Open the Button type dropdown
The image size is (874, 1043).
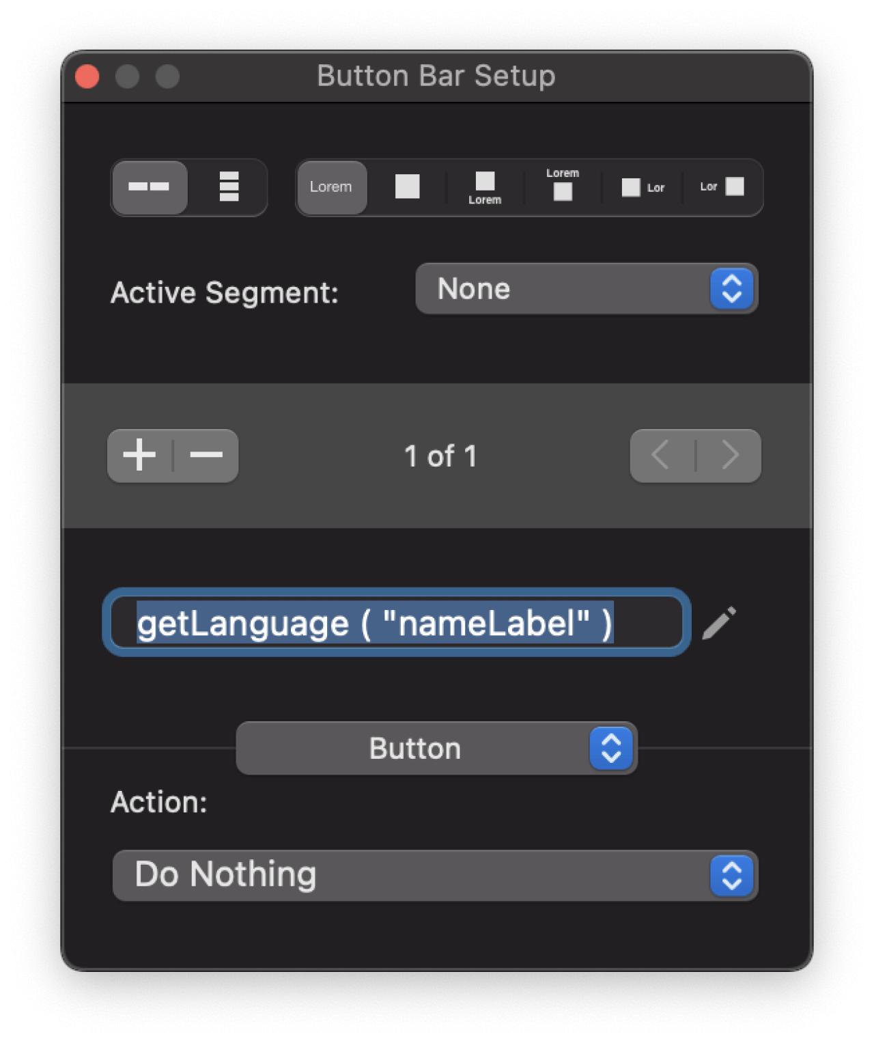pos(436,749)
